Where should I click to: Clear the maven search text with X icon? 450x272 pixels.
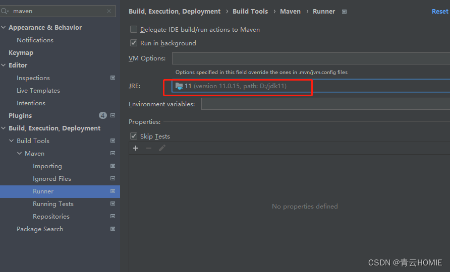pos(109,11)
